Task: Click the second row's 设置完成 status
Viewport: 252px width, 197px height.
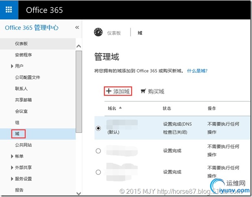Action: pyautogui.click(x=172, y=151)
